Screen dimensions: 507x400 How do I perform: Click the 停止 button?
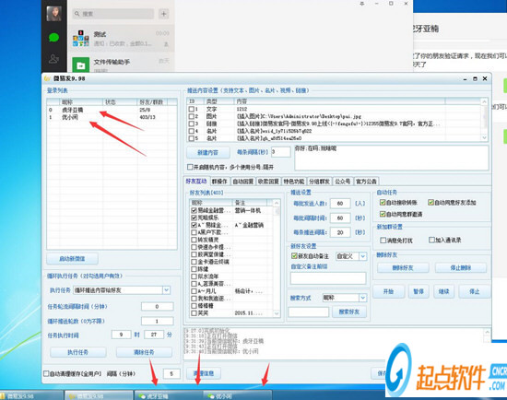[475, 291]
